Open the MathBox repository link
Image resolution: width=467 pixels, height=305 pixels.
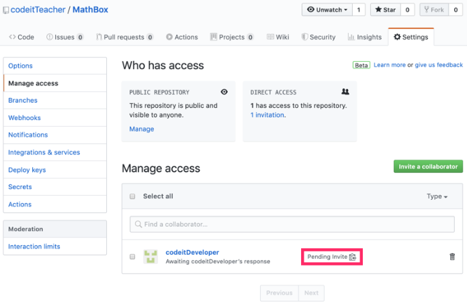(90, 10)
